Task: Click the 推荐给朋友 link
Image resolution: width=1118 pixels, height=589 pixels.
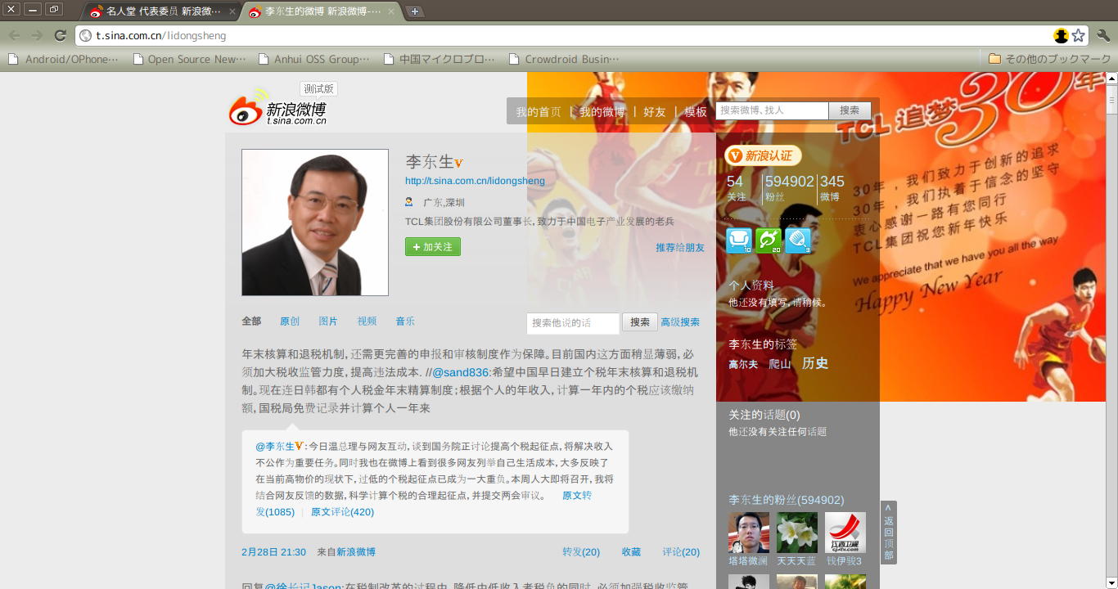Action: point(680,248)
